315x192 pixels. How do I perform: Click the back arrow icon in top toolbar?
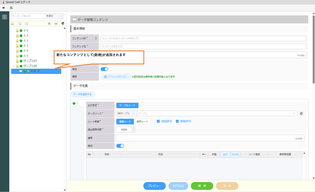tap(3, 8)
